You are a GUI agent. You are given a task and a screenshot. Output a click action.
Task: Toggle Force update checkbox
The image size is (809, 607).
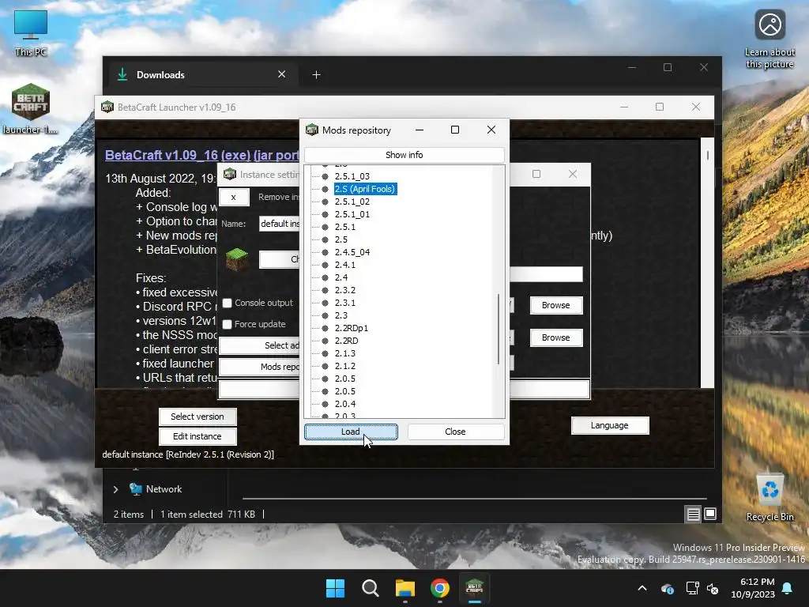(227, 324)
